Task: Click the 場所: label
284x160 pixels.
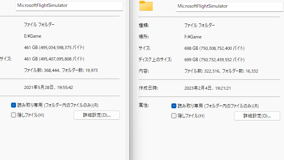Action: tap(144, 37)
